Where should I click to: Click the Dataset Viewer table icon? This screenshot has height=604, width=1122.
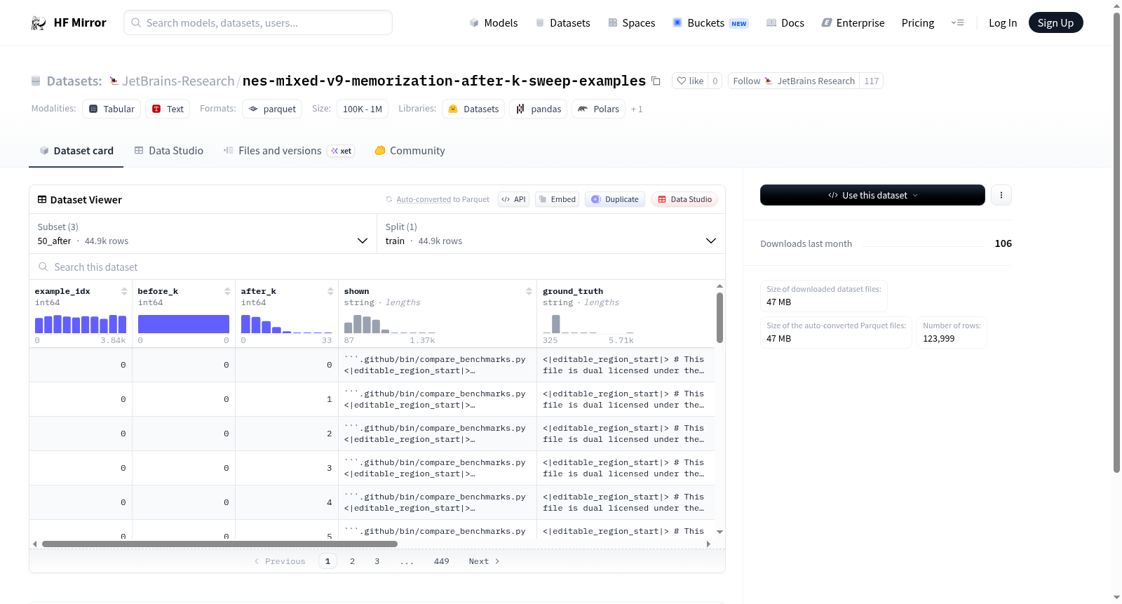(x=42, y=200)
